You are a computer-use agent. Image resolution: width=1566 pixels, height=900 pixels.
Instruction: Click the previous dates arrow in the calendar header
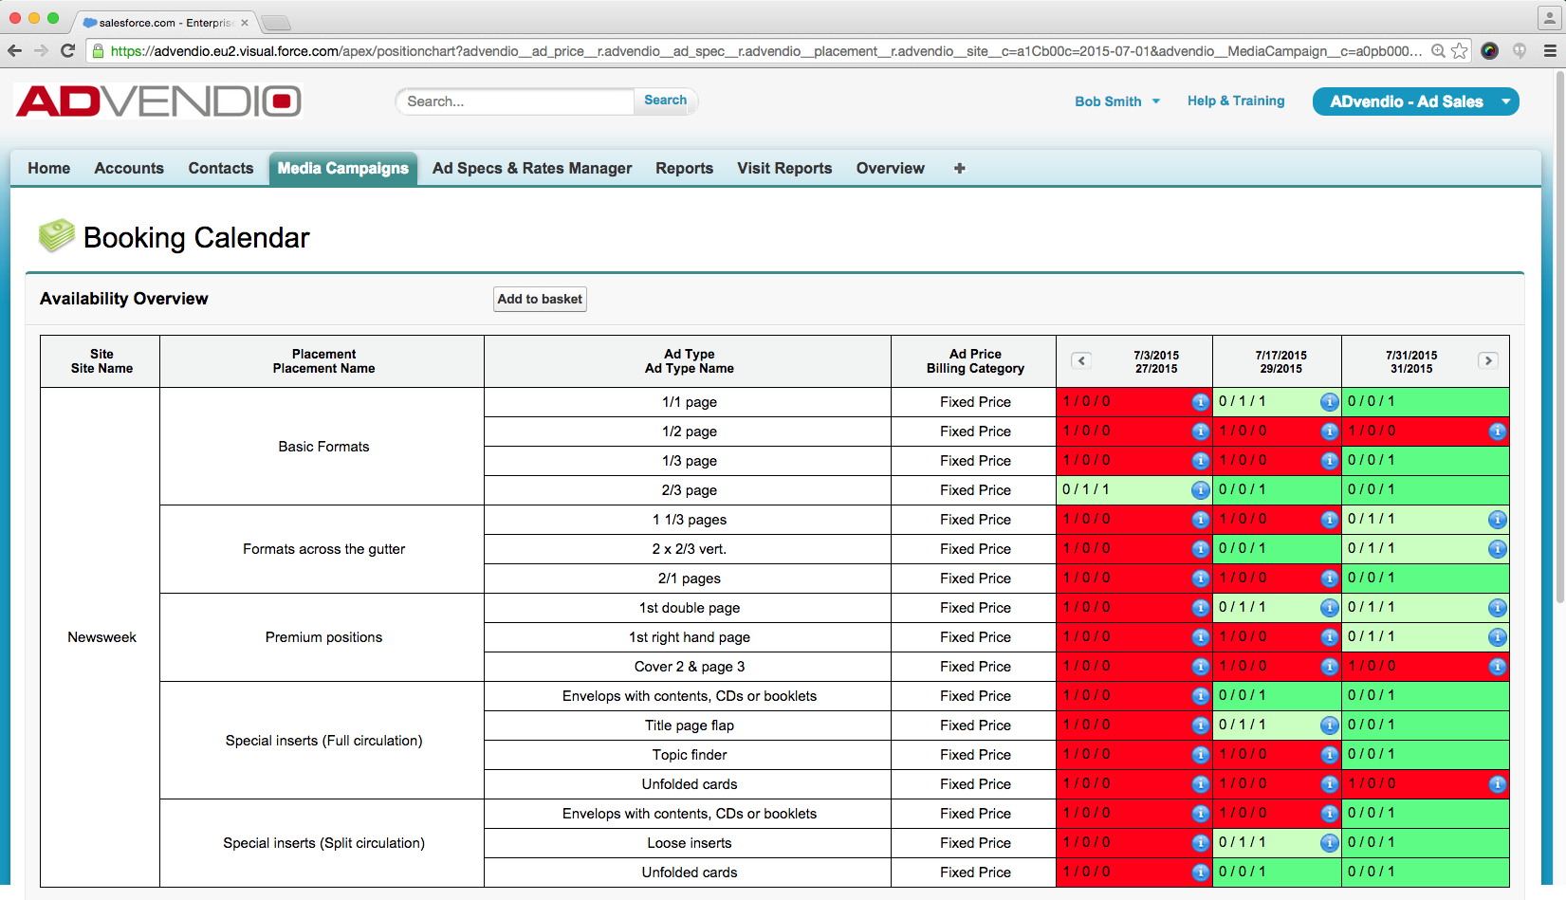(x=1081, y=360)
